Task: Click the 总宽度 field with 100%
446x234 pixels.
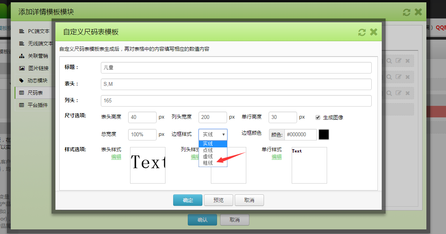Action: click(x=142, y=134)
